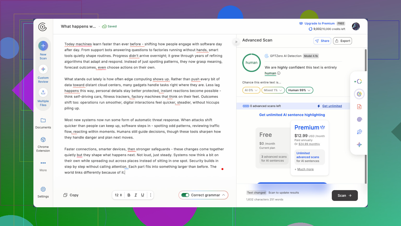This screenshot has width=401, height=226.
Task: Click the red document search icon
Action: point(359,107)
